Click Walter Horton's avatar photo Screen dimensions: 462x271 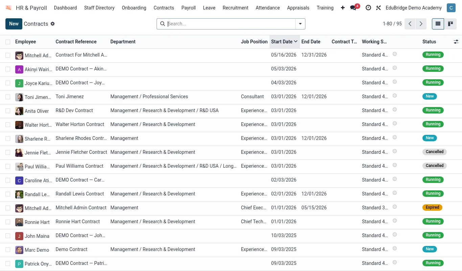point(19,125)
